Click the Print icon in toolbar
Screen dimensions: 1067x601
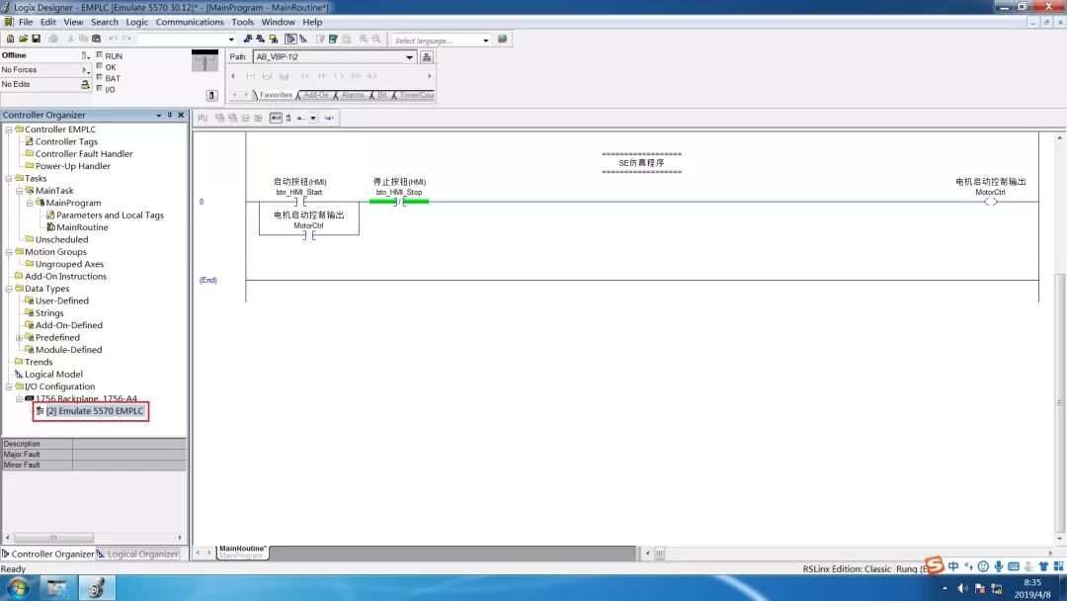click(x=53, y=39)
